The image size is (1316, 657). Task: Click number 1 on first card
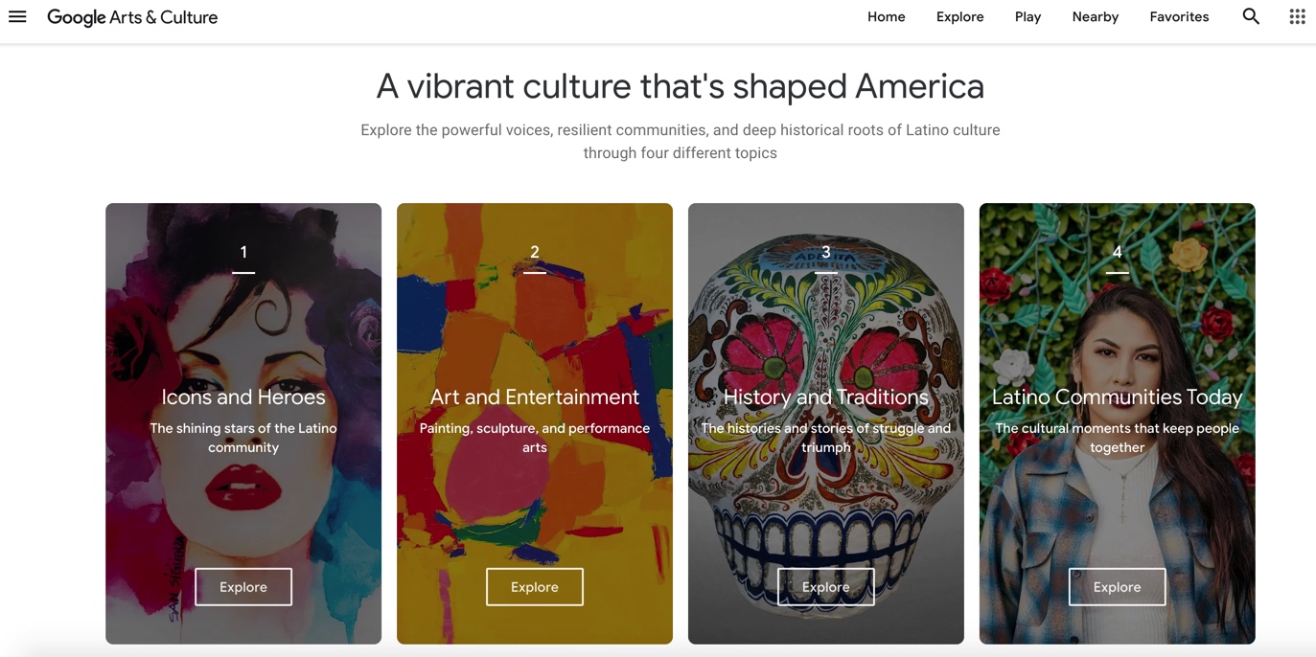pos(243,252)
